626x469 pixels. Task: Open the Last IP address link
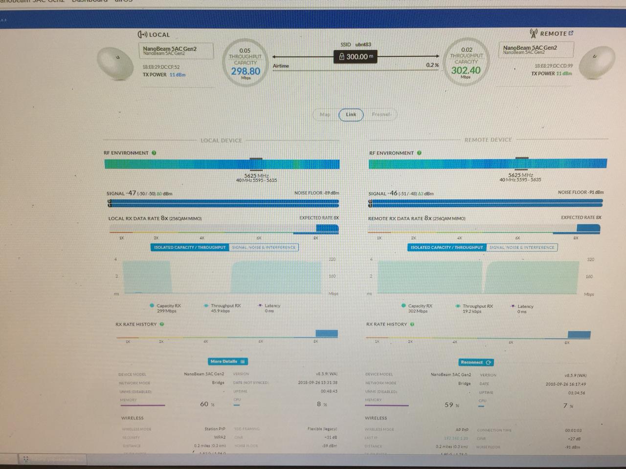tap(456, 438)
